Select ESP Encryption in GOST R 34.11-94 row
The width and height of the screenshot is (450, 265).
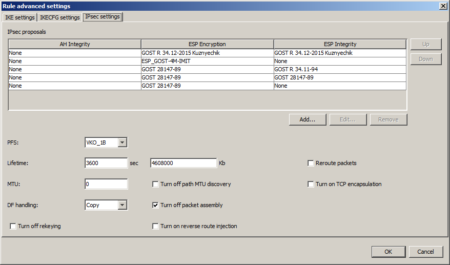coord(207,69)
